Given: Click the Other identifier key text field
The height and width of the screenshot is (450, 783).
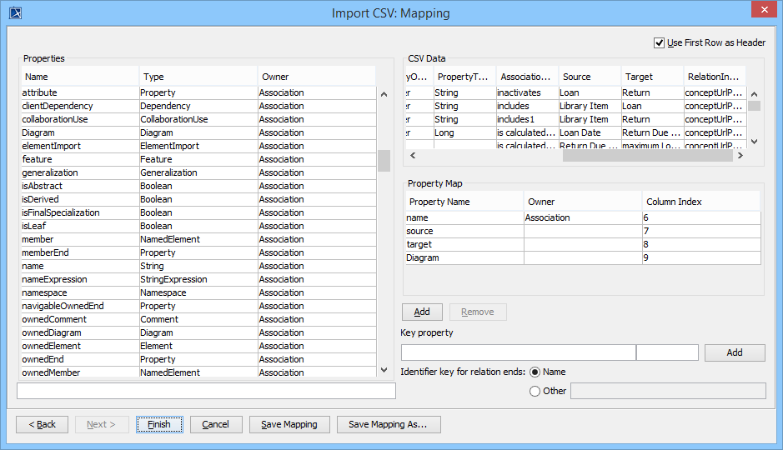Looking at the screenshot, I should click(x=667, y=391).
